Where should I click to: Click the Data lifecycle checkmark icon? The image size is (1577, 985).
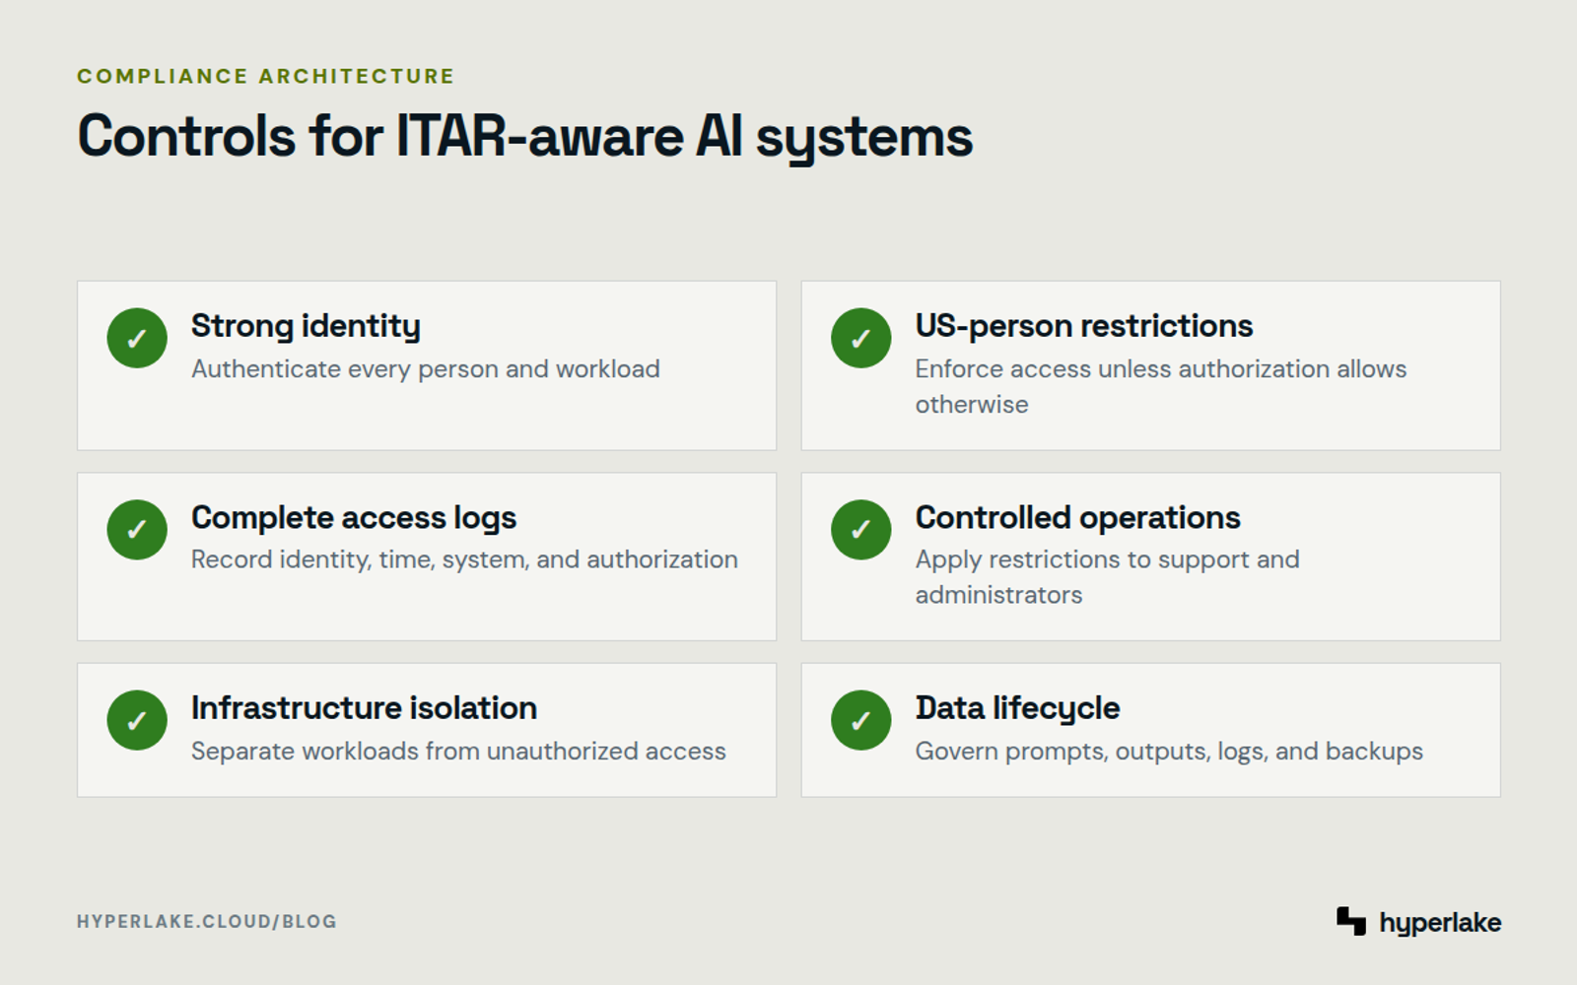point(860,720)
